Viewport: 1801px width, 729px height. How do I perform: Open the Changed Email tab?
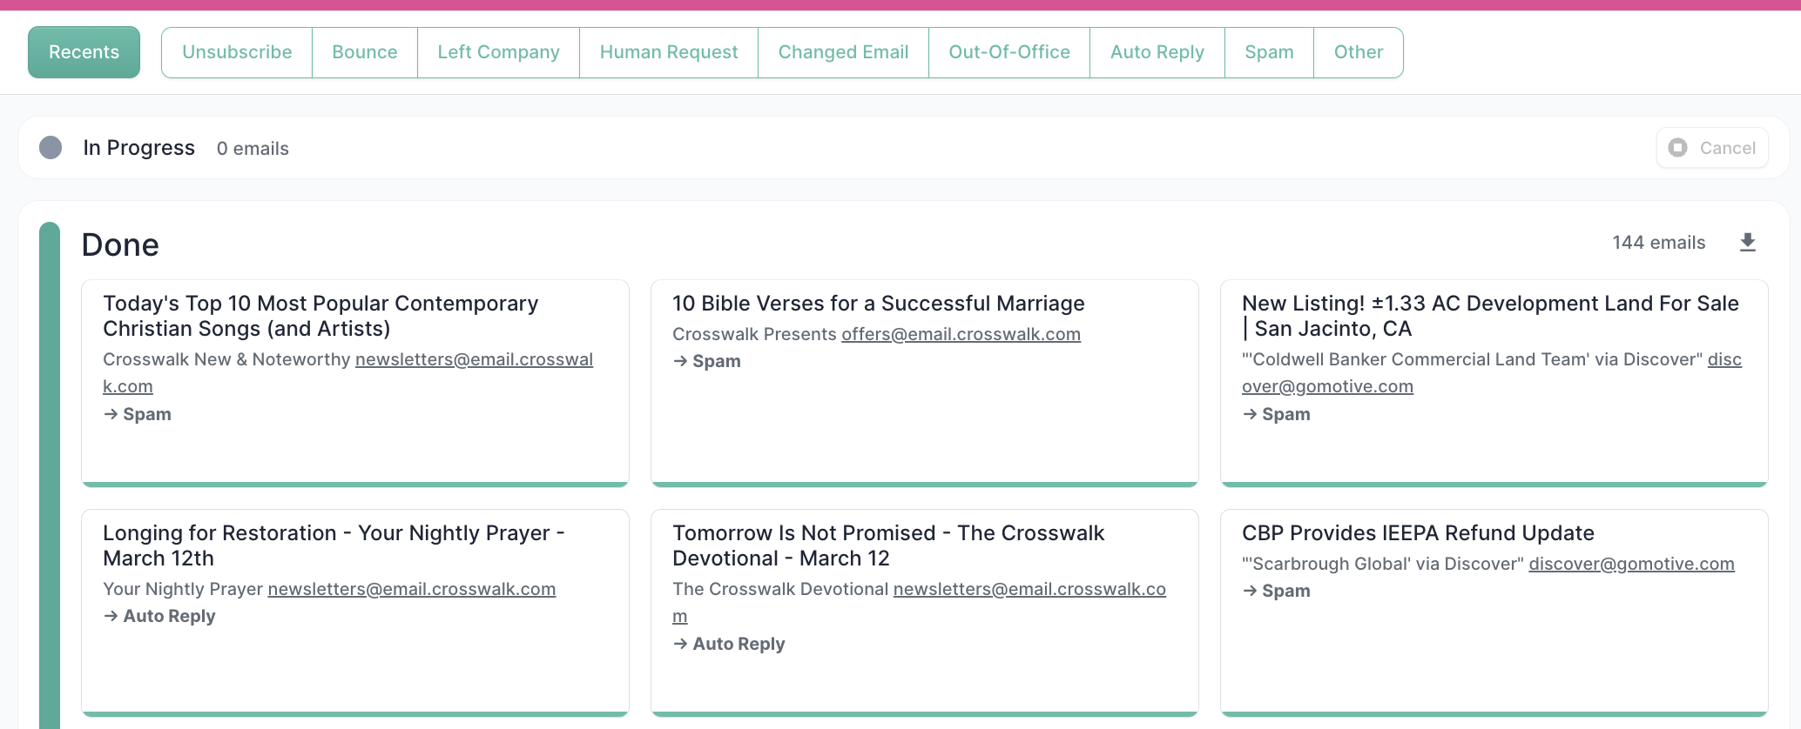[x=843, y=52]
